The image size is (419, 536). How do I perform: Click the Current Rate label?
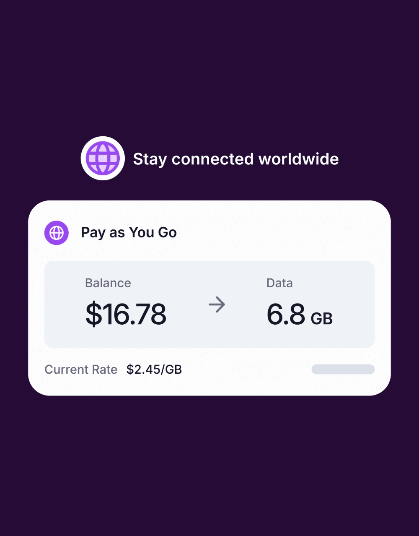[81, 369]
